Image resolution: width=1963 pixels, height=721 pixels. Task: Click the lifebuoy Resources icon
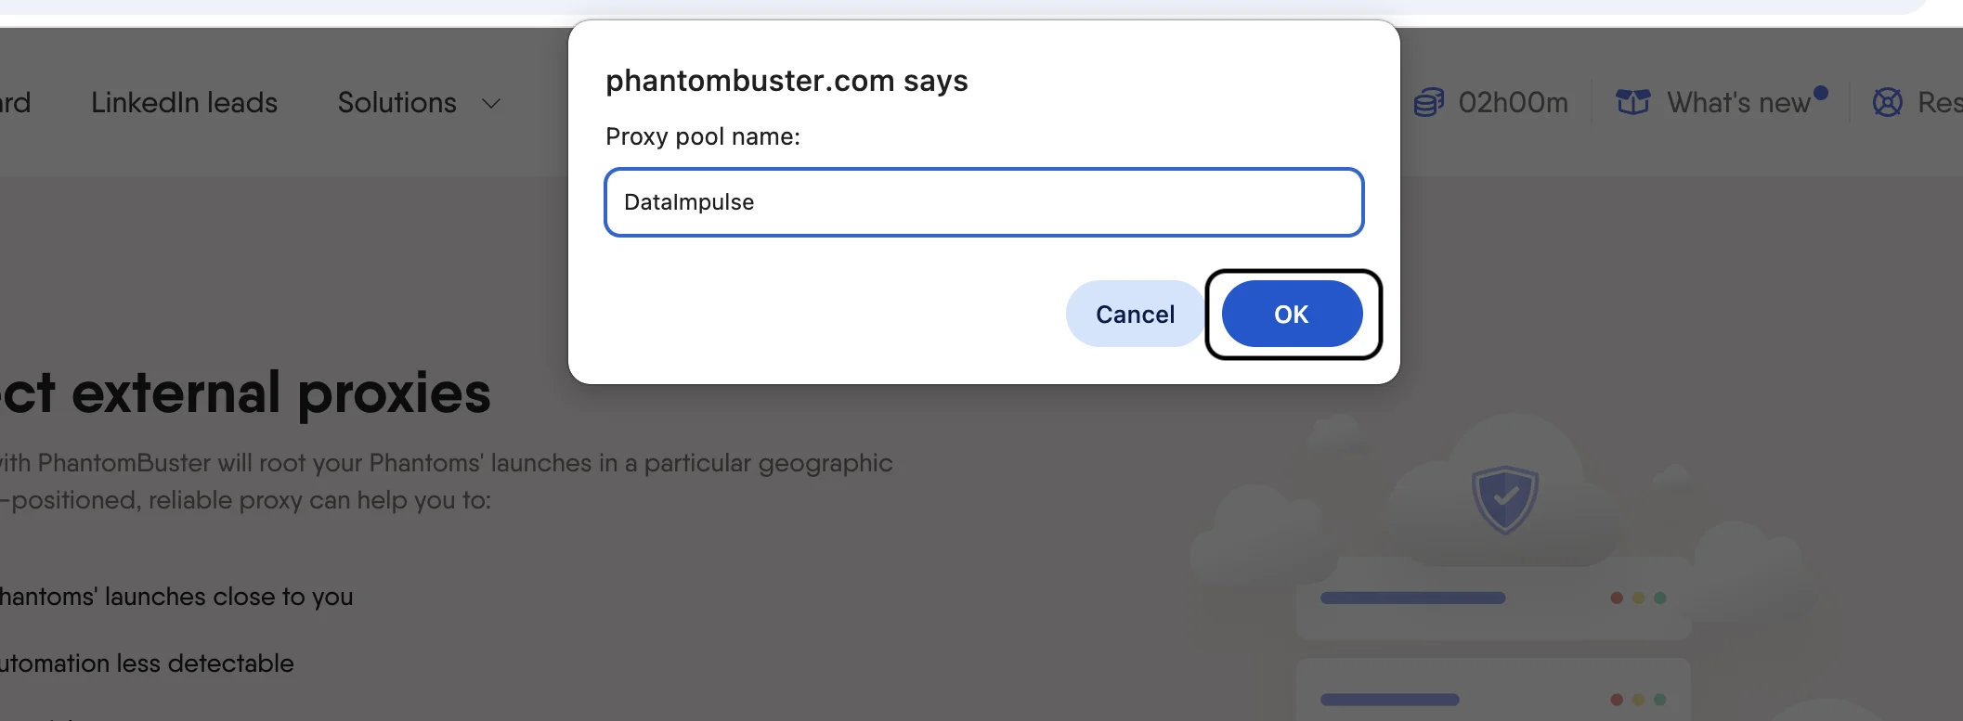[1888, 102]
